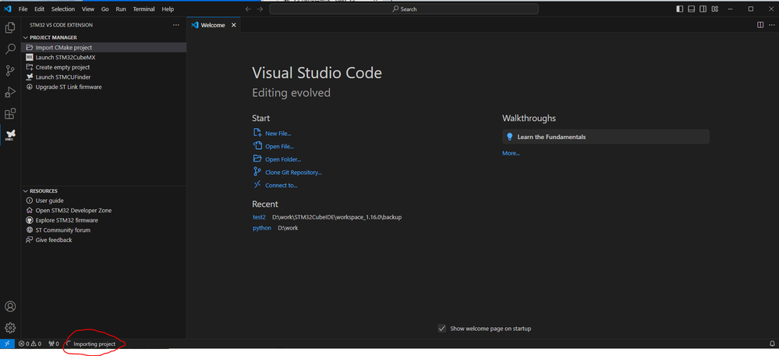The height and width of the screenshot is (356, 779).
Task: Select the STM32 extension icon
Action: [10, 136]
